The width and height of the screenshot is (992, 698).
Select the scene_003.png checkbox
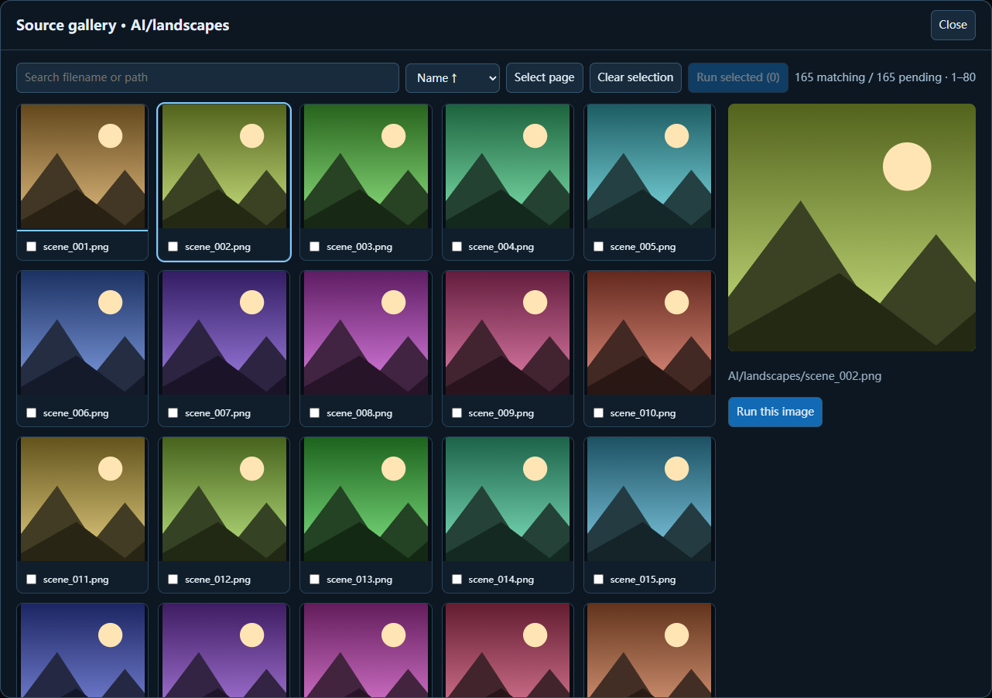point(314,247)
